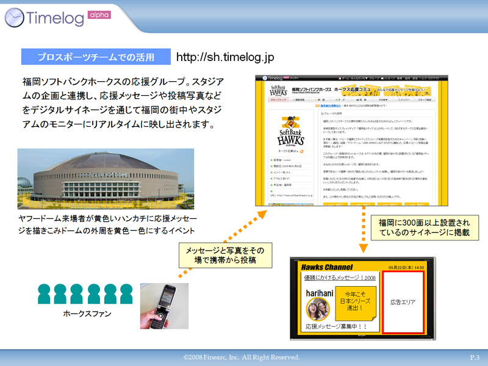488x366 pixels.
Task: Click the Yahoo Dome stadium photo
Action: [97, 179]
